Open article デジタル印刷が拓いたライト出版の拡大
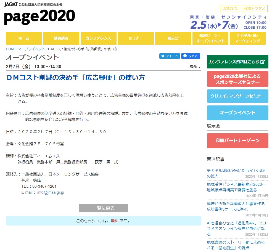 tap(236, 173)
